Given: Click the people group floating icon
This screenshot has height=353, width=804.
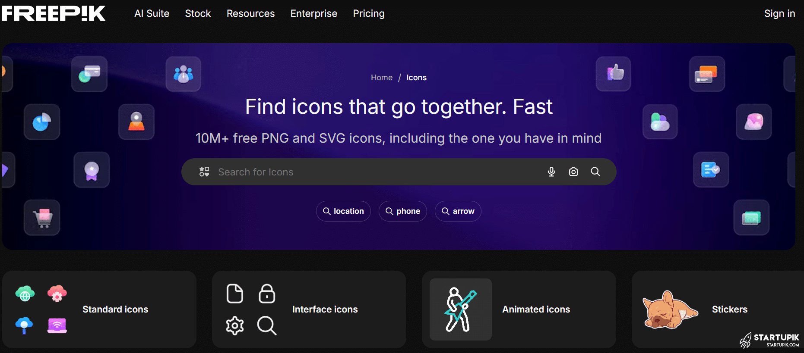Looking at the screenshot, I should [x=184, y=74].
